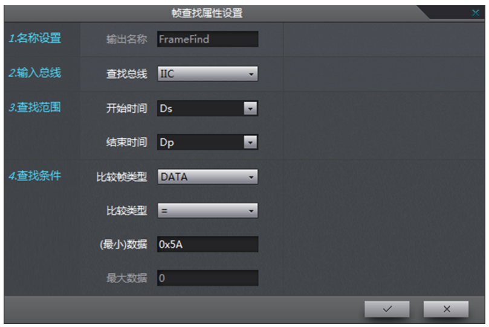Click the 开始时间 Ds text box
489x327 pixels.
tap(201, 108)
